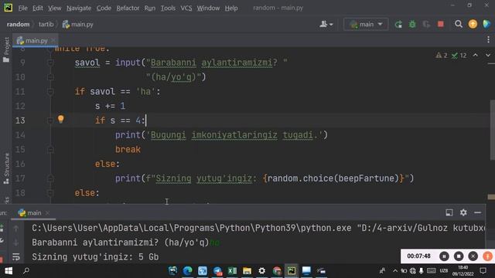Expand the main run configuration dropdown
The image size is (495, 278).
pos(366,24)
